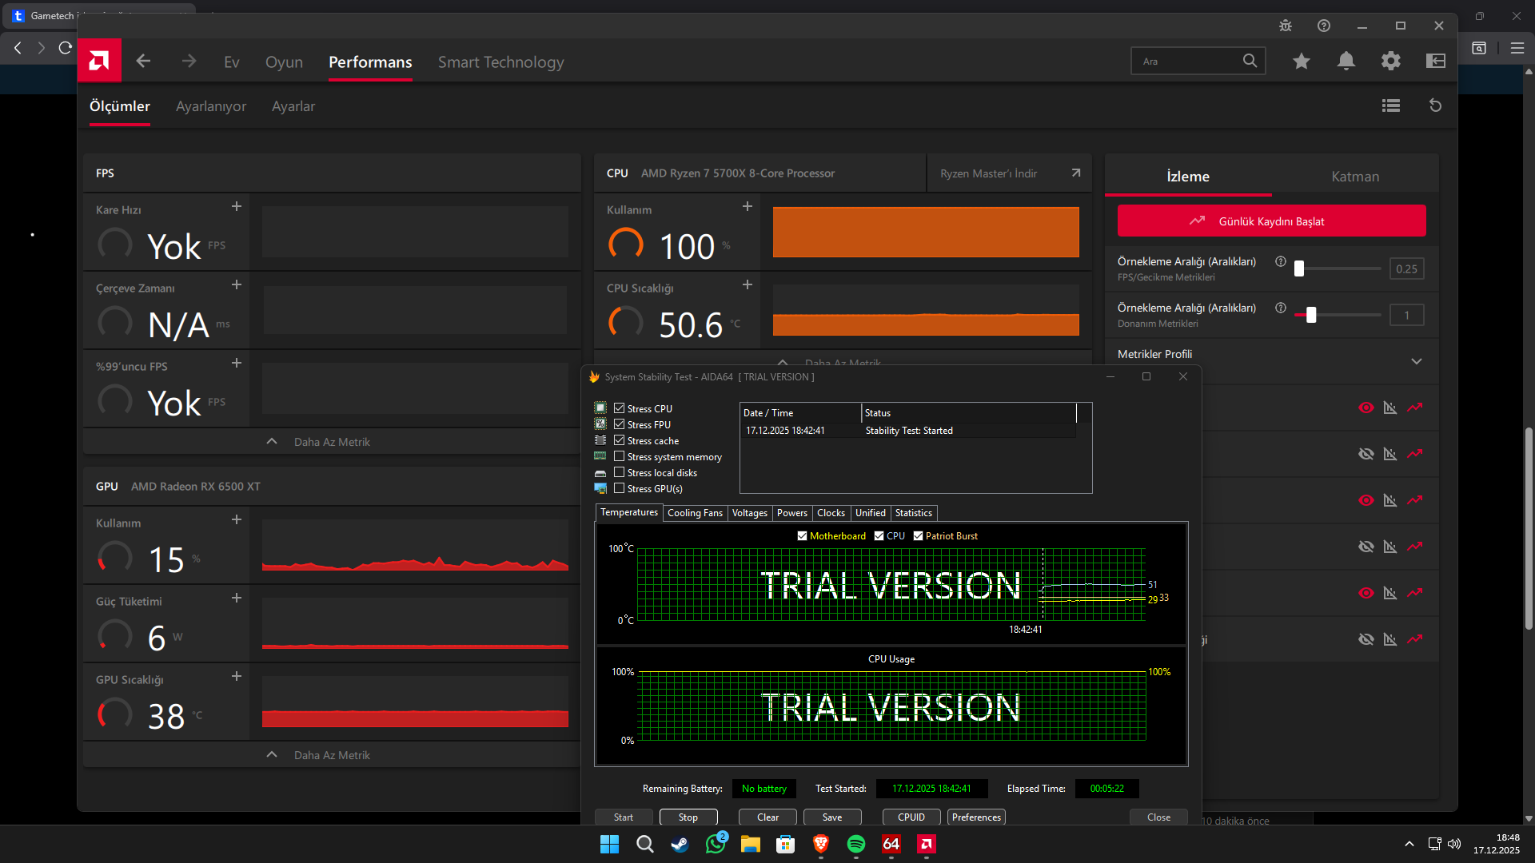Open the help question mark icon

(1324, 26)
